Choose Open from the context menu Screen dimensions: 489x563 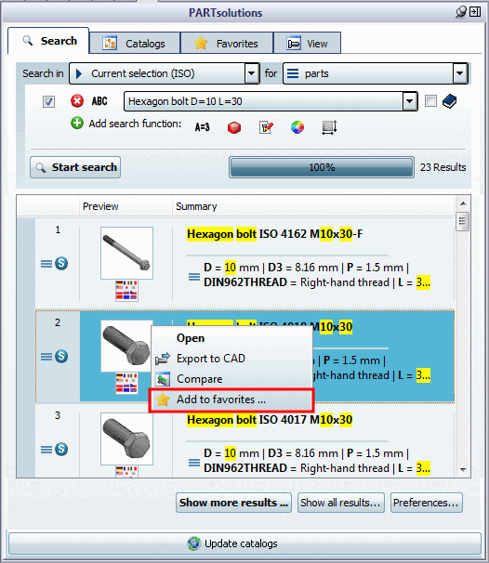click(231, 338)
